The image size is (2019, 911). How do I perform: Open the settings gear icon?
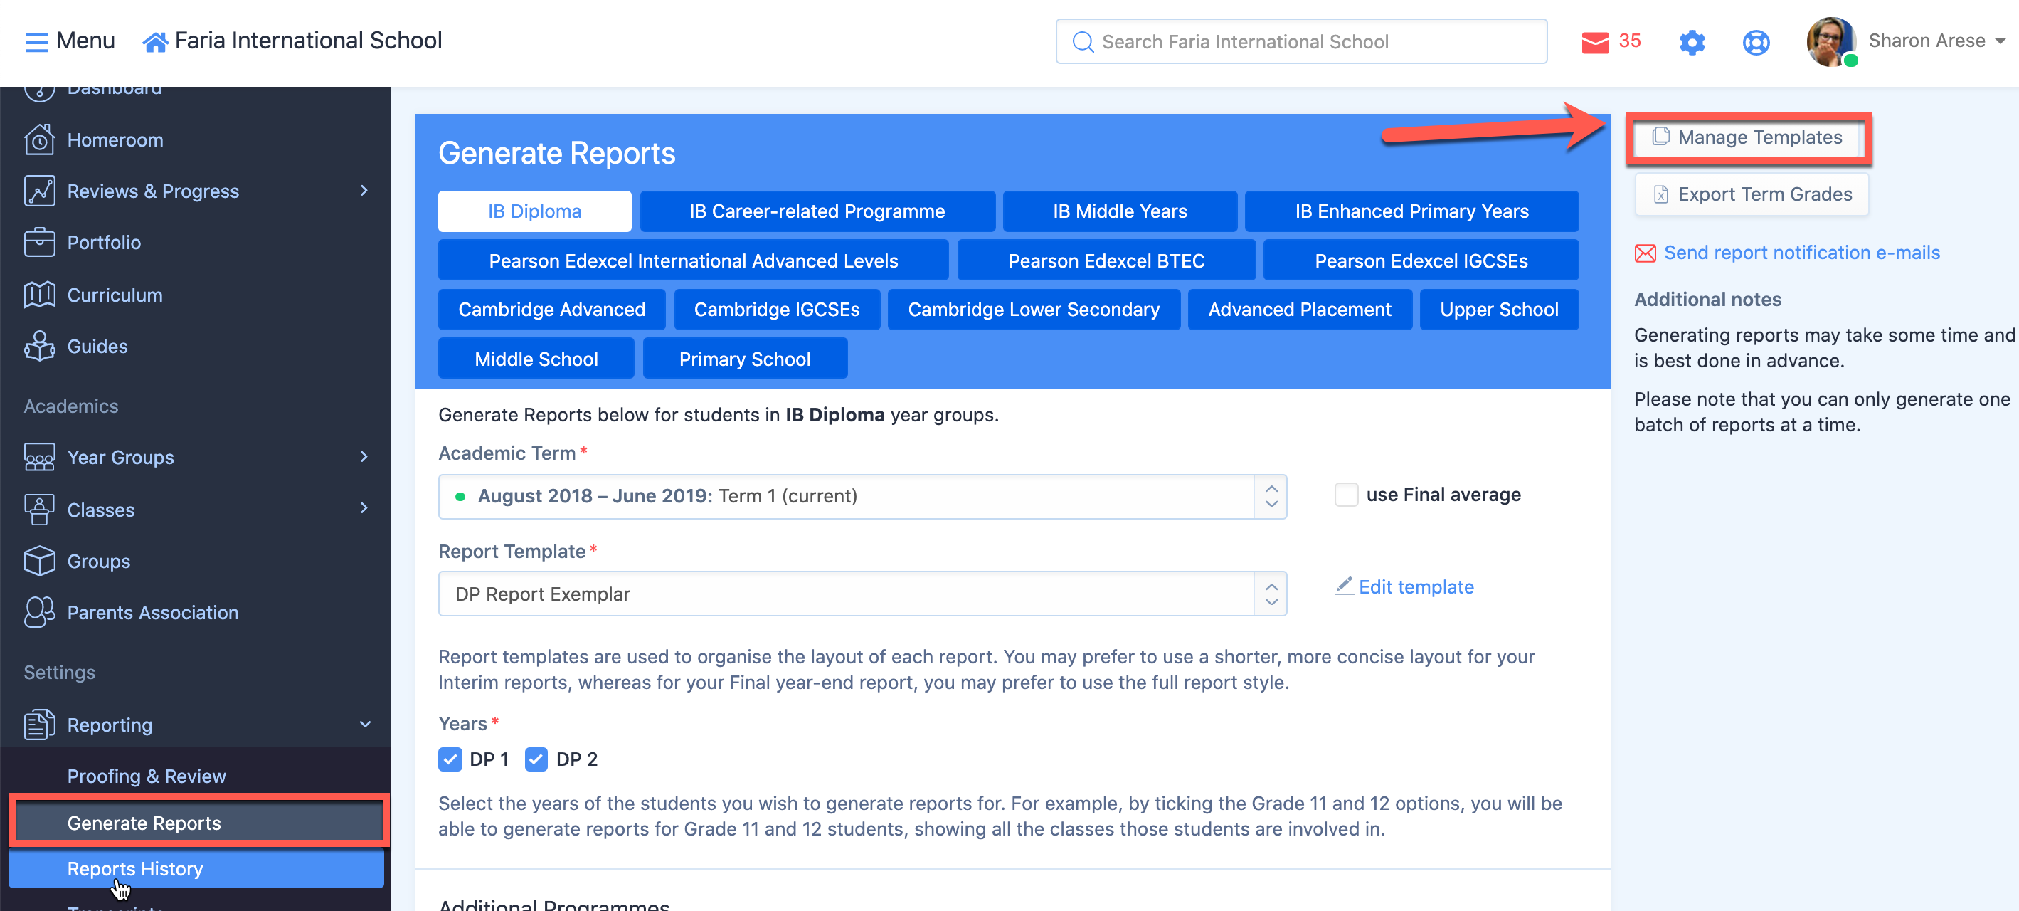click(1692, 41)
